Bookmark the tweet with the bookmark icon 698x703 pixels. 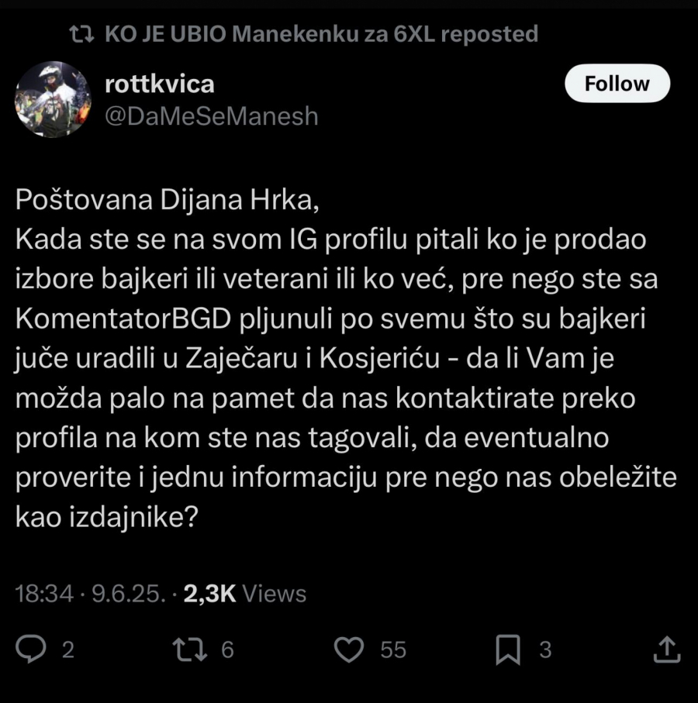point(508,650)
